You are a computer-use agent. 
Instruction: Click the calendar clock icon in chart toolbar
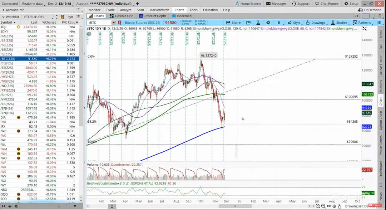tap(248, 23)
